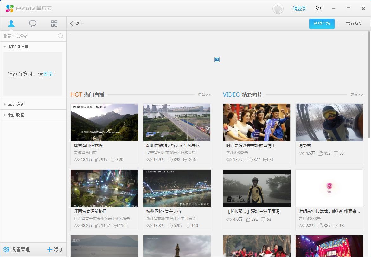Like the 杭州四桥•复兴大桥 stream
371x257 pixels.
point(170,226)
